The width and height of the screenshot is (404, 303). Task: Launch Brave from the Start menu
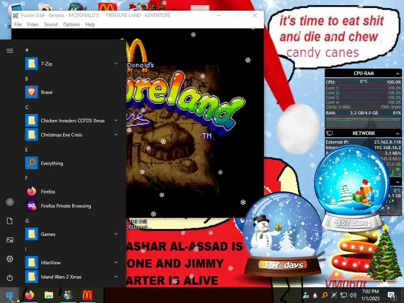32,92
